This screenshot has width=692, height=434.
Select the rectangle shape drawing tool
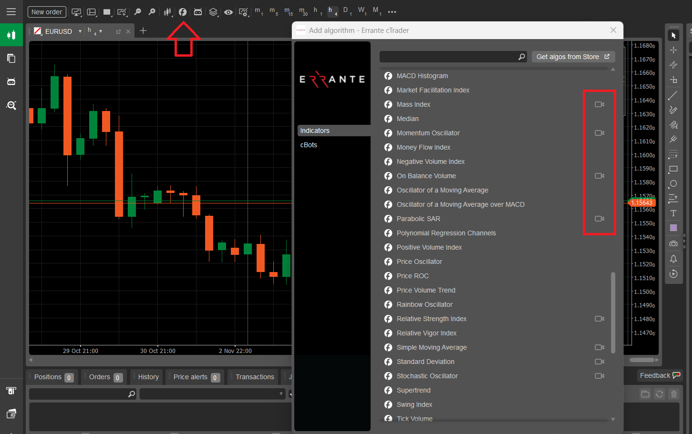(673, 169)
